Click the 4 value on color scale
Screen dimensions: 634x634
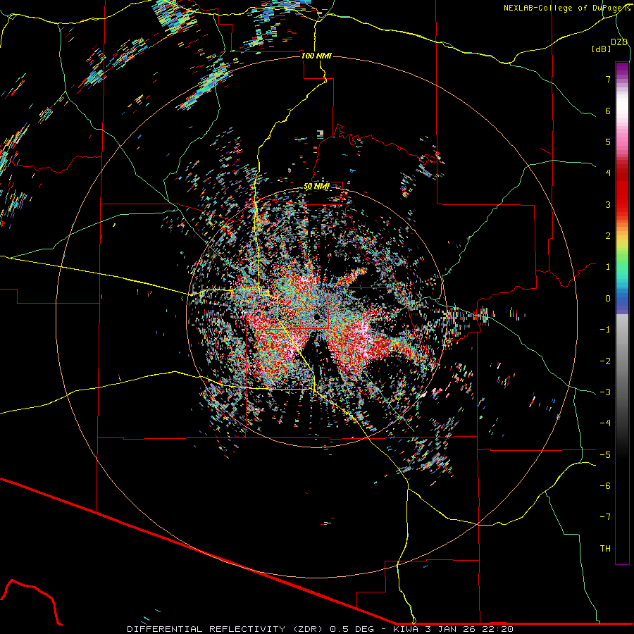[x=608, y=173]
